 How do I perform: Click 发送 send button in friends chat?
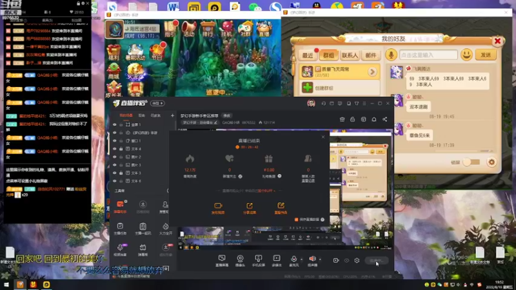486,55
